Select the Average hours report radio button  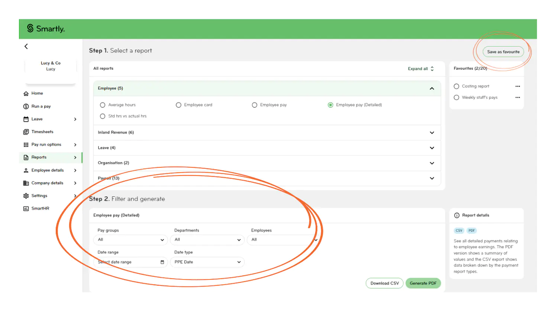click(103, 105)
